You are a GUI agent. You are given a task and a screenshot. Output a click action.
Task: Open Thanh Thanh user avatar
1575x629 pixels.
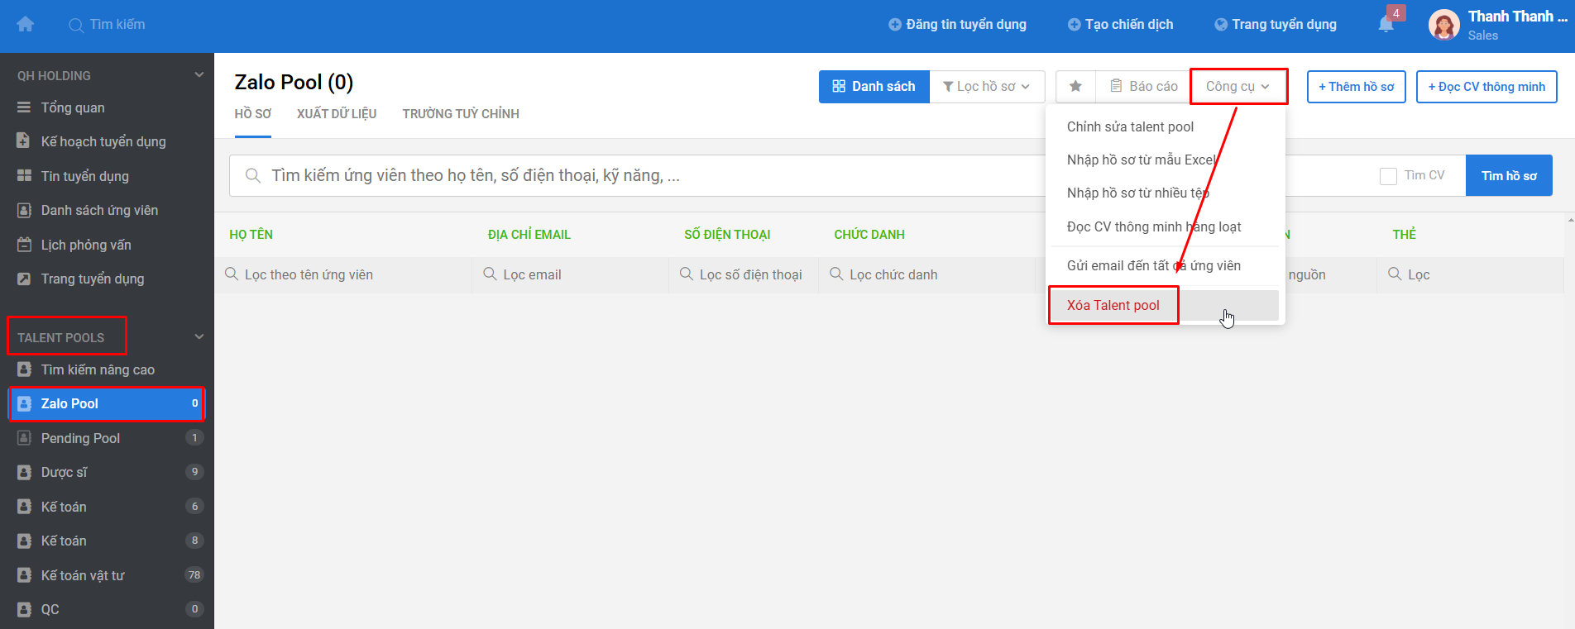pyautogui.click(x=1443, y=25)
